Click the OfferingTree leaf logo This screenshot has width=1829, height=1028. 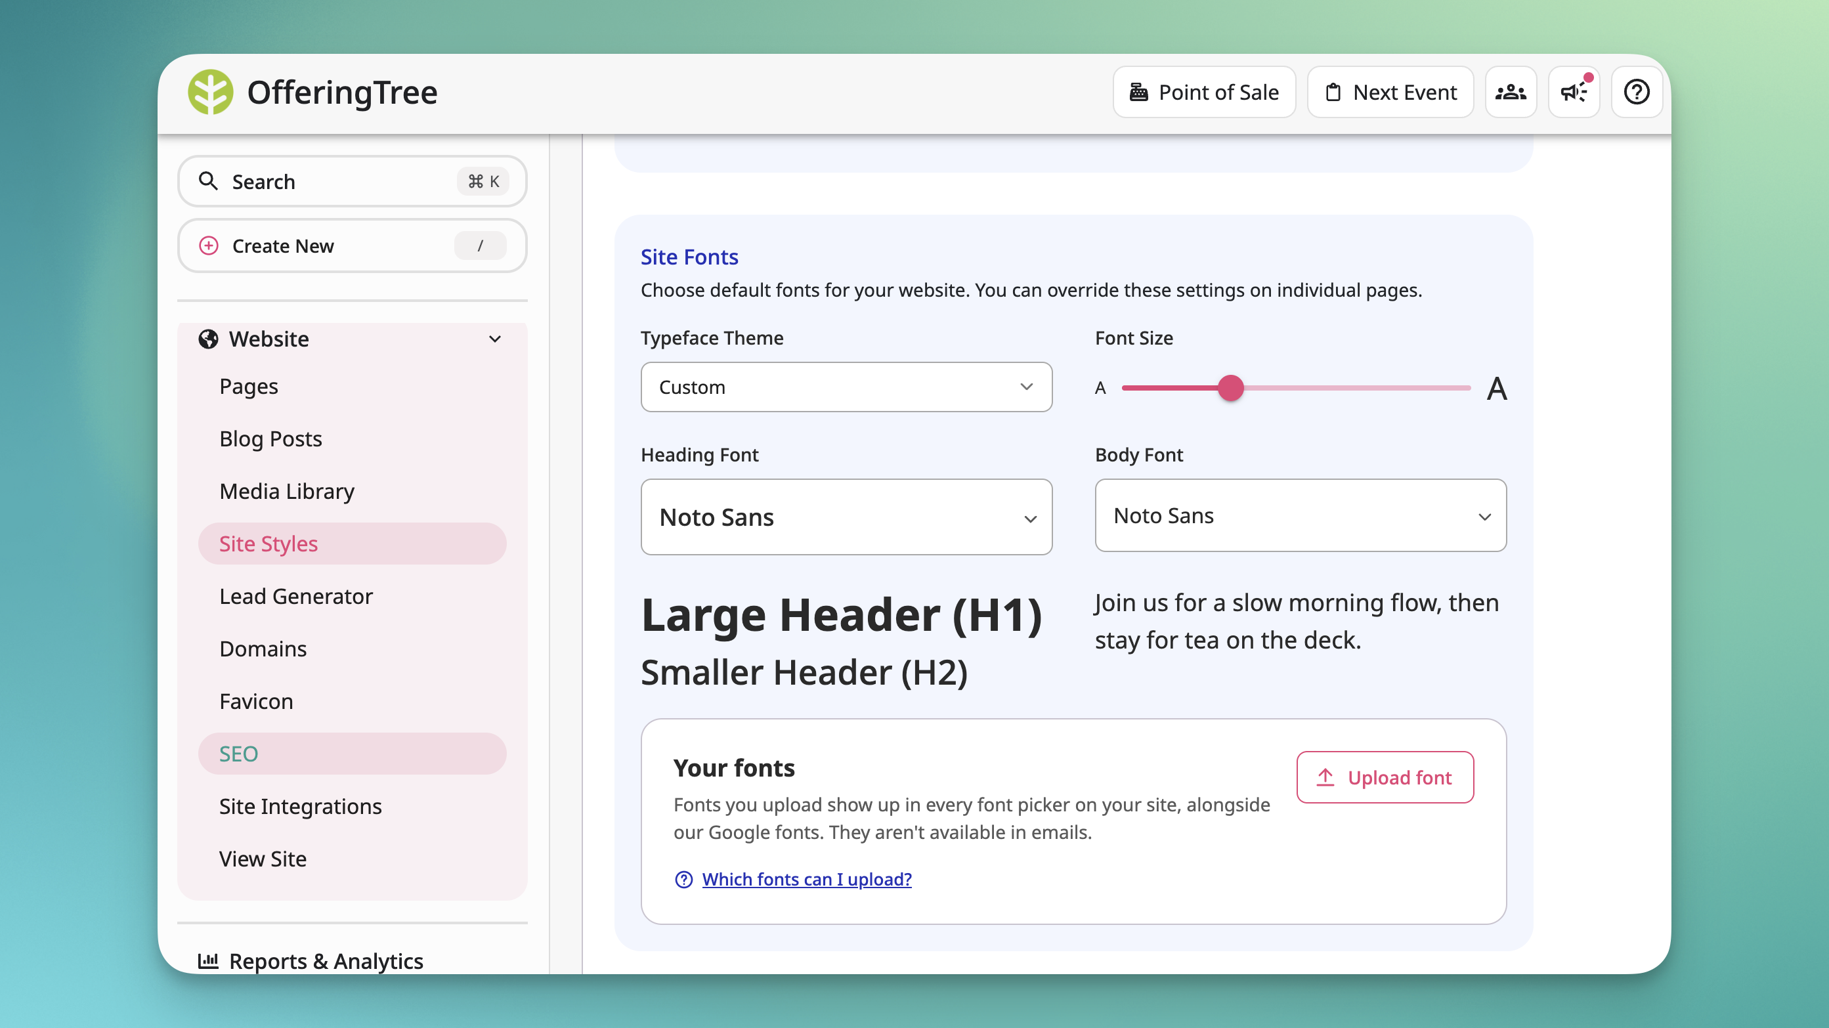tap(210, 93)
